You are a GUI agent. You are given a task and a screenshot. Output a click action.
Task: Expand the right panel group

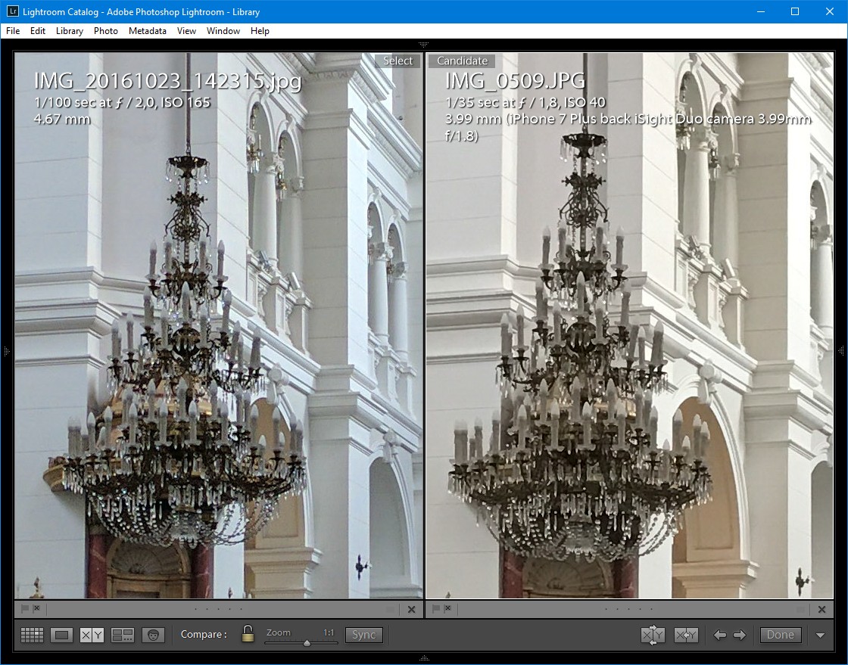pyautogui.click(x=841, y=351)
